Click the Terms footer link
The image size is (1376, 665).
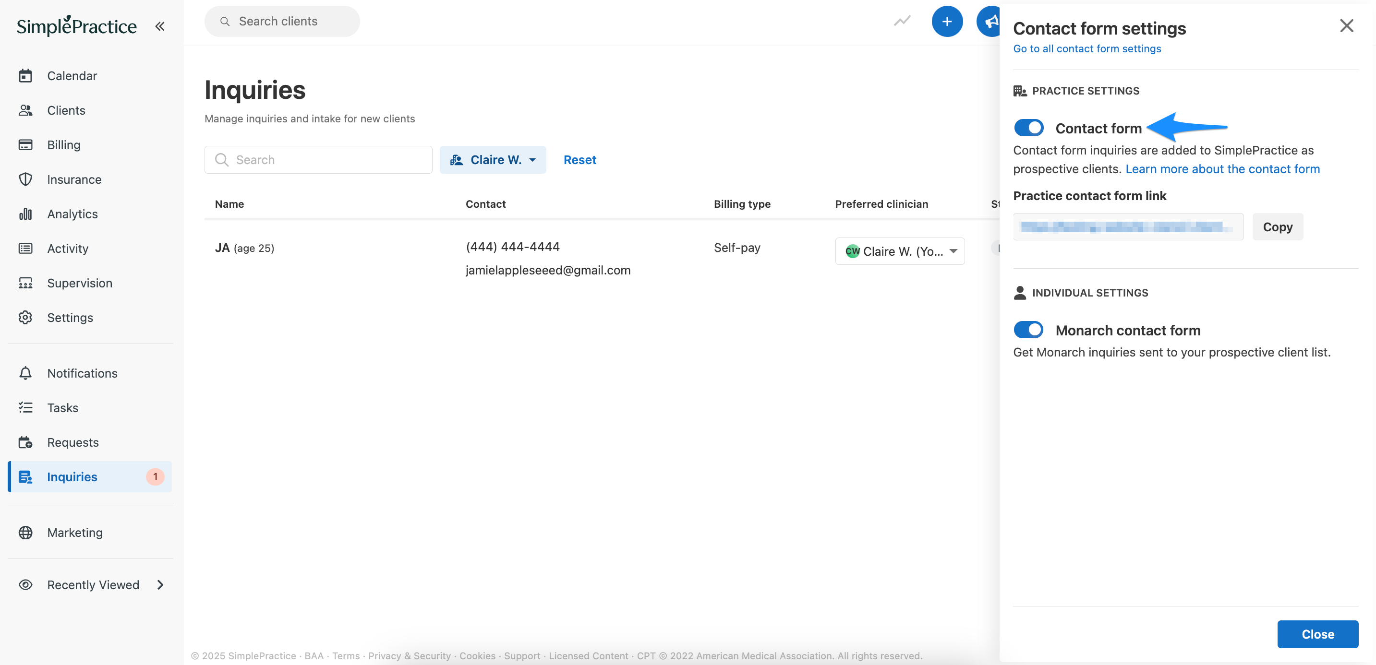click(x=346, y=655)
